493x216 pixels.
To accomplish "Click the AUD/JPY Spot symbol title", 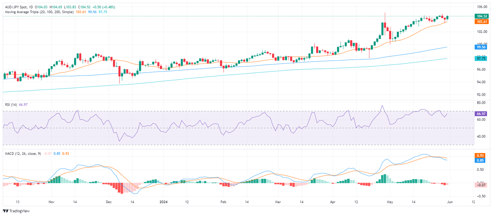I will pos(17,7).
